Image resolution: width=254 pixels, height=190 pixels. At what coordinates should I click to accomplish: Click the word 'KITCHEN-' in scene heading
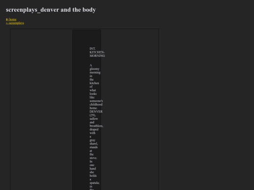point(97,52)
